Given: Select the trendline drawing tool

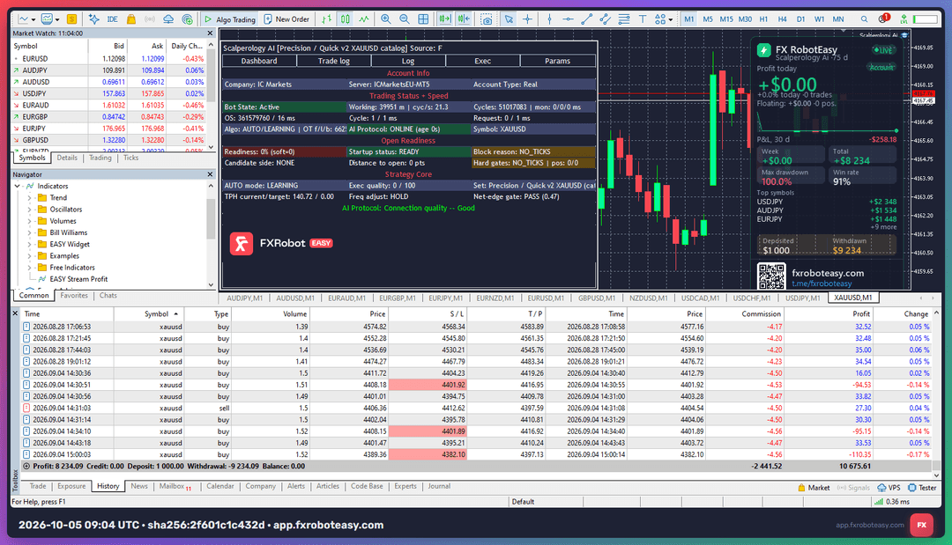Looking at the screenshot, I should point(586,18).
